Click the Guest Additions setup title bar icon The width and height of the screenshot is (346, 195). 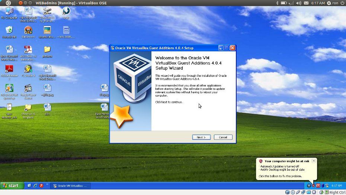click(112, 48)
